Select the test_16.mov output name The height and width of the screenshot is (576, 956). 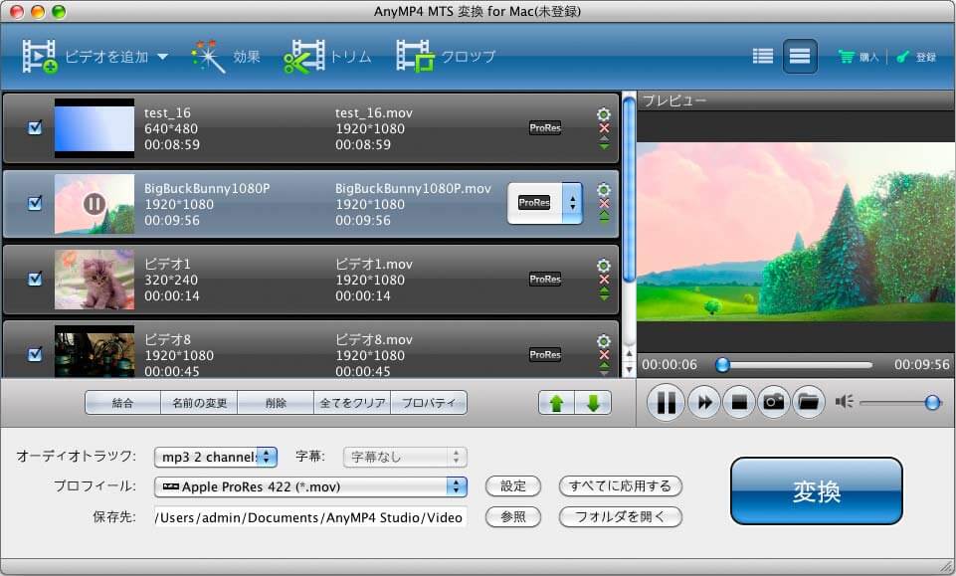coord(374,113)
